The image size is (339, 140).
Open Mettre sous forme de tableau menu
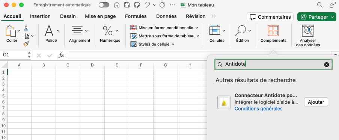165,36
